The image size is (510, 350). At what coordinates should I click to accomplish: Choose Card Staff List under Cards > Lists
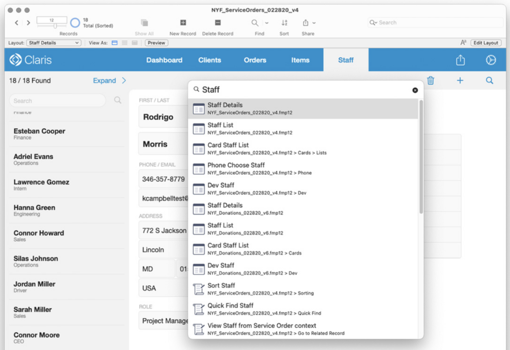tap(303, 149)
